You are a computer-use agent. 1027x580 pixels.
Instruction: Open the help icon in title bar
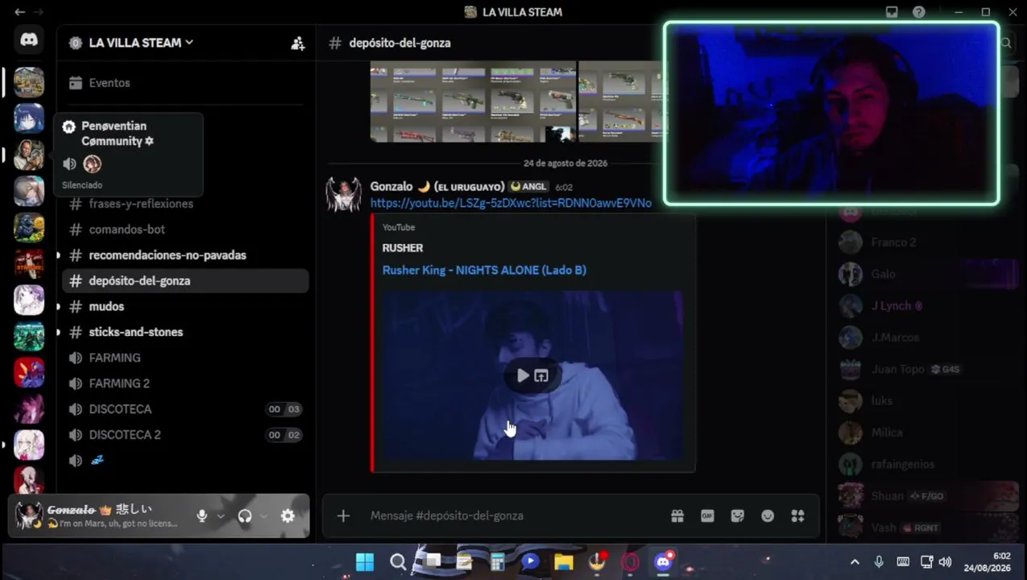pyautogui.click(x=919, y=12)
